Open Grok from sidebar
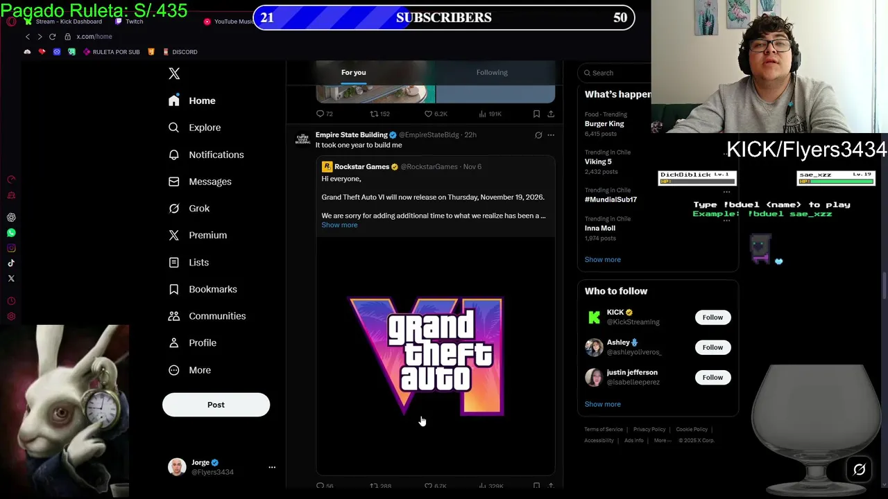Screen dimensions: 888x499 pyautogui.click(x=189, y=209)
